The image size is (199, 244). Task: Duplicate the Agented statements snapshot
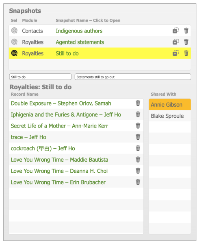pyautogui.click(x=175, y=42)
